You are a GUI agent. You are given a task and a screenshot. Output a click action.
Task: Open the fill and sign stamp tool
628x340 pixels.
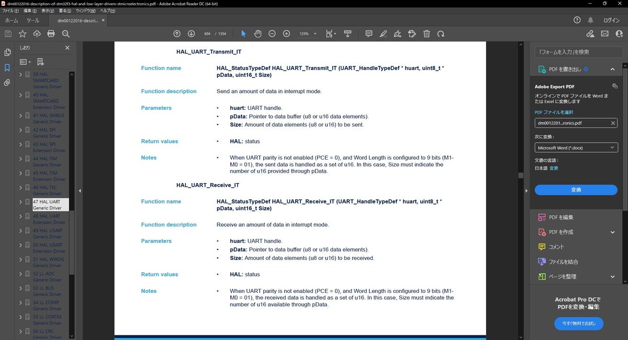[x=412, y=33]
